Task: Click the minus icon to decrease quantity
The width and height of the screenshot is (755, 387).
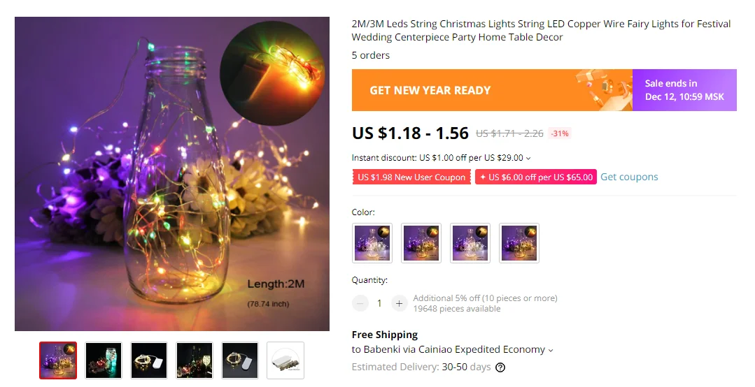Action: 360,303
